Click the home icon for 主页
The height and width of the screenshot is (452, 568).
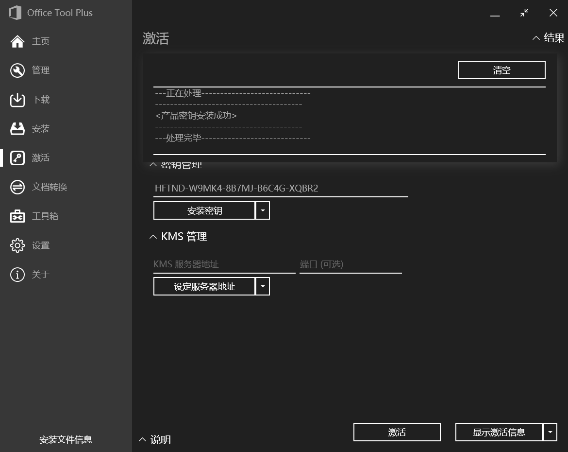coord(17,41)
